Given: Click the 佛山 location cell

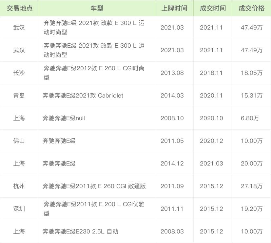Looking at the screenshot, I should coord(19,141).
